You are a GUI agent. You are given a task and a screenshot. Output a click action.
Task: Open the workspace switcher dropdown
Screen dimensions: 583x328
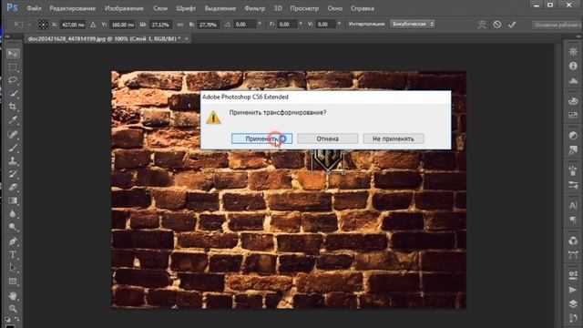pyautogui.click(x=557, y=25)
